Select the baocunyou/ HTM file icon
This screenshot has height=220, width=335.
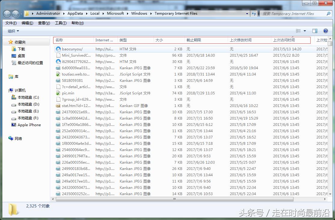(x=58, y=49)
